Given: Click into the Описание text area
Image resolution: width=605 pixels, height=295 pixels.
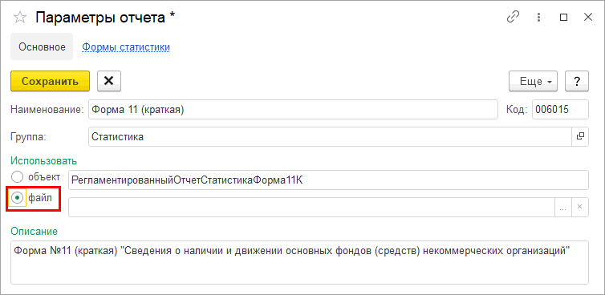Looking at the screenshot, I should click(299, 263).
